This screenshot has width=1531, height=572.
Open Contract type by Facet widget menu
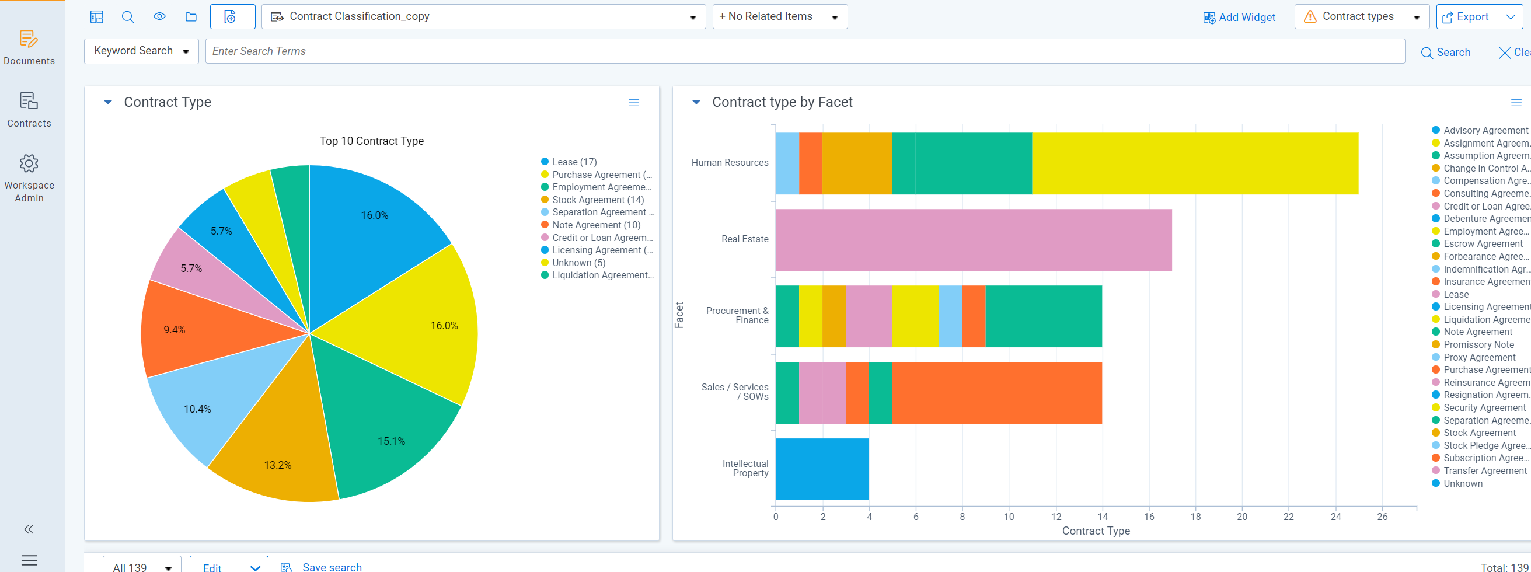(1516, 103)
